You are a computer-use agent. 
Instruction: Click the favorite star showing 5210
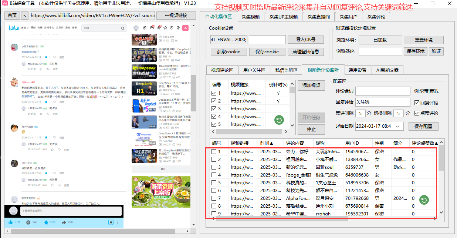46,222
